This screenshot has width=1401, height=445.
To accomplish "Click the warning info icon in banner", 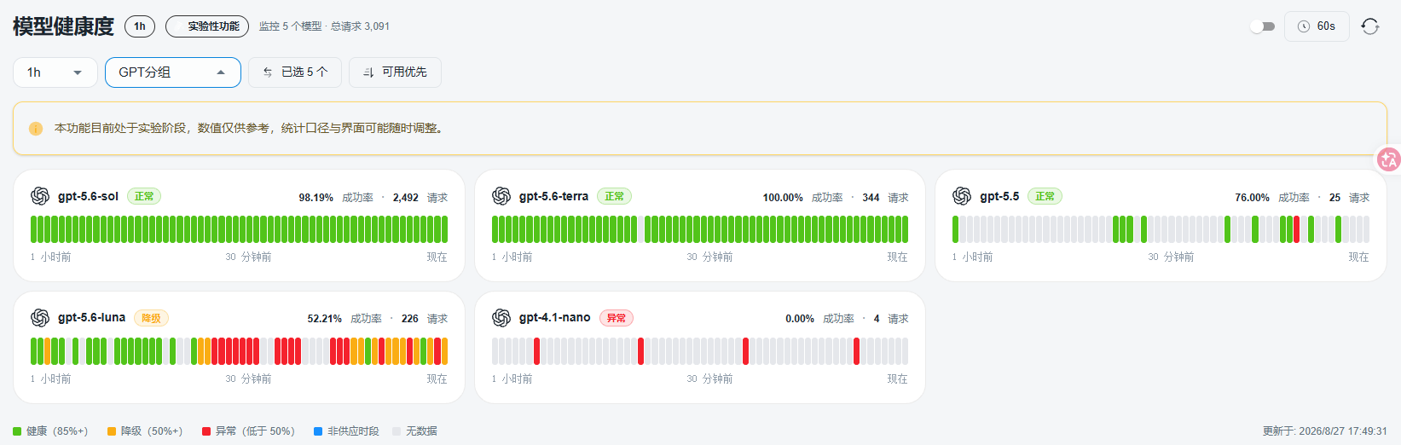I will 36,129.
